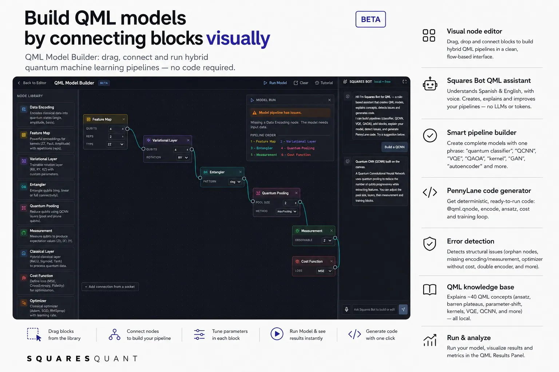
Task: Click the Feature Map icon in Node Library
Action: point(24,135)
